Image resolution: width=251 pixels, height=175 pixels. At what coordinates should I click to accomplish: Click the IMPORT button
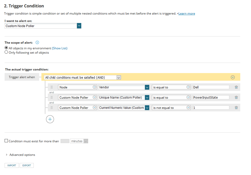point(12,165)
